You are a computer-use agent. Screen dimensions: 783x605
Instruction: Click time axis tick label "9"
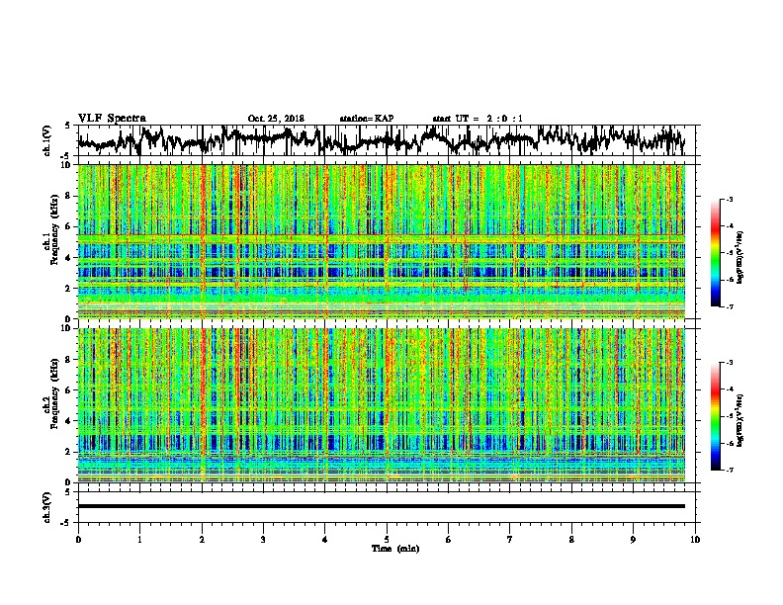tap(633, 540)
